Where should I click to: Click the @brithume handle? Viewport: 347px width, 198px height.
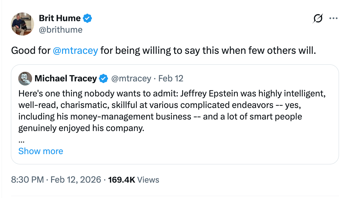(x=60, y=30)
